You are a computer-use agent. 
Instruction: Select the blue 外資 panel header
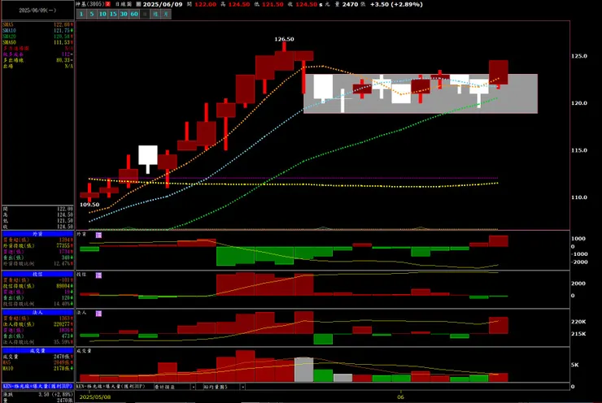(x=37, y=234)
